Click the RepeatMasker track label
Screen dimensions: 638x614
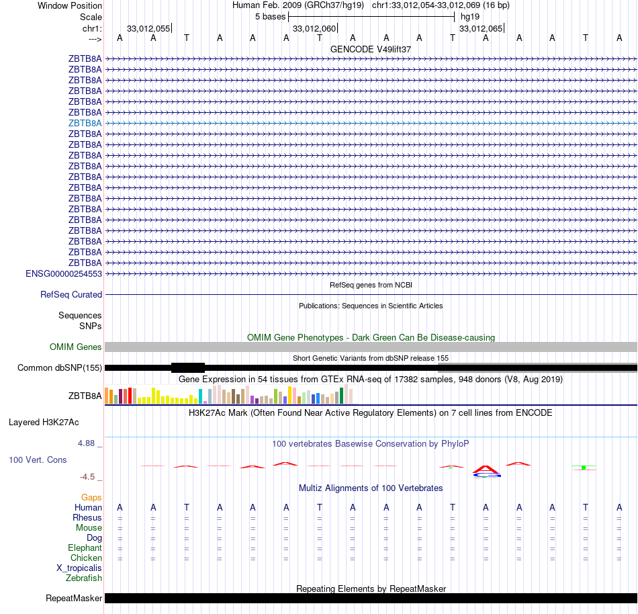coord(74,598)
